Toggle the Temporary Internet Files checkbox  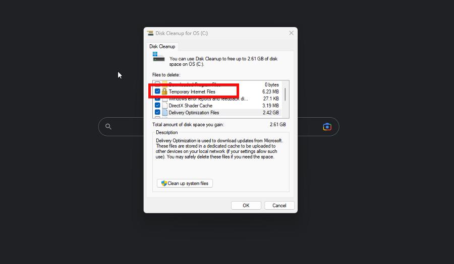point(157,92)
